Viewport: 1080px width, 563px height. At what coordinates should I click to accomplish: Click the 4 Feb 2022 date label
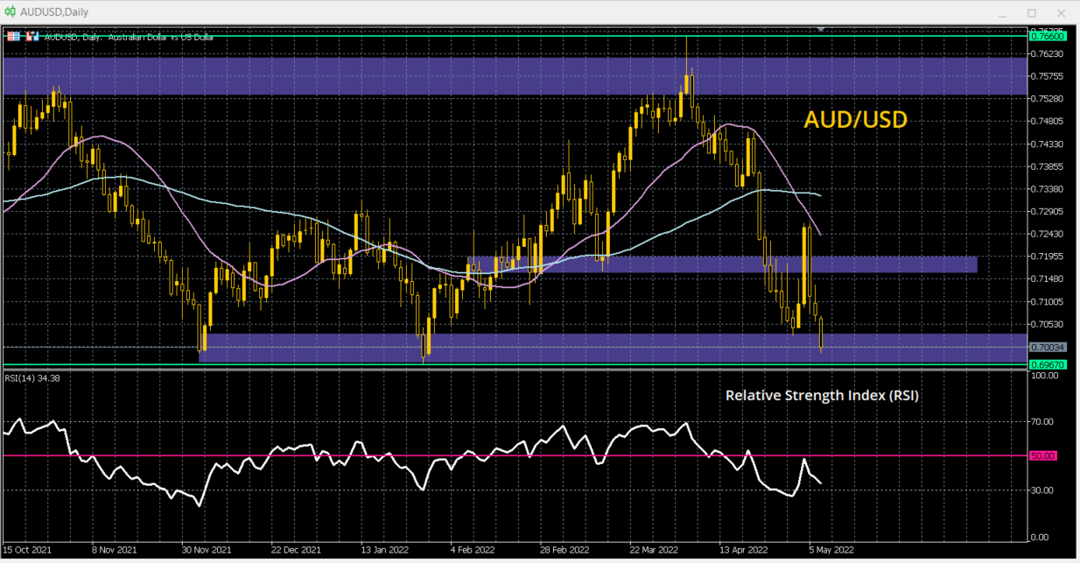pos(475,552)
